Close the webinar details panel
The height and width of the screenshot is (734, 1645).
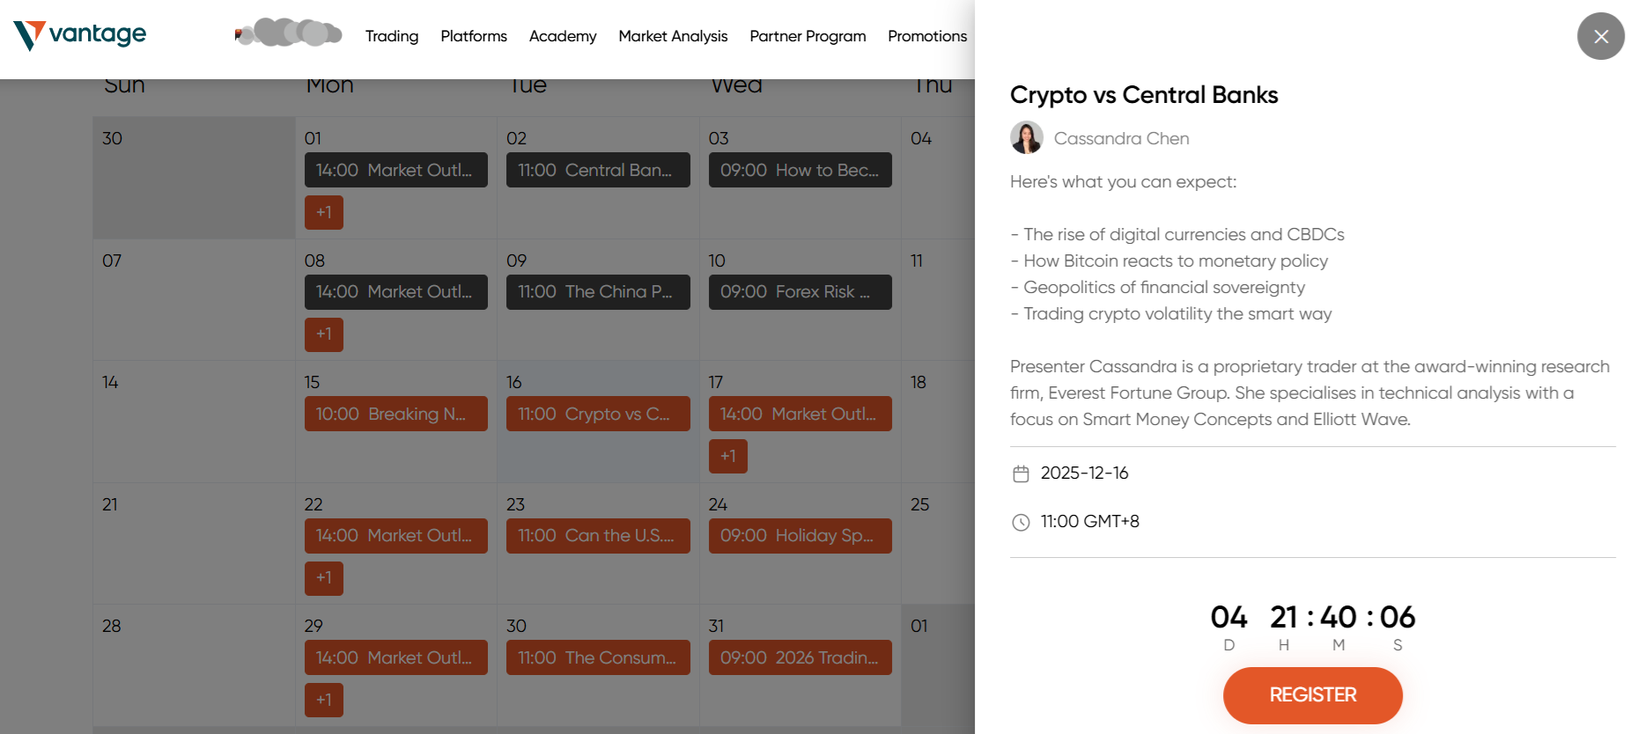1600,36
